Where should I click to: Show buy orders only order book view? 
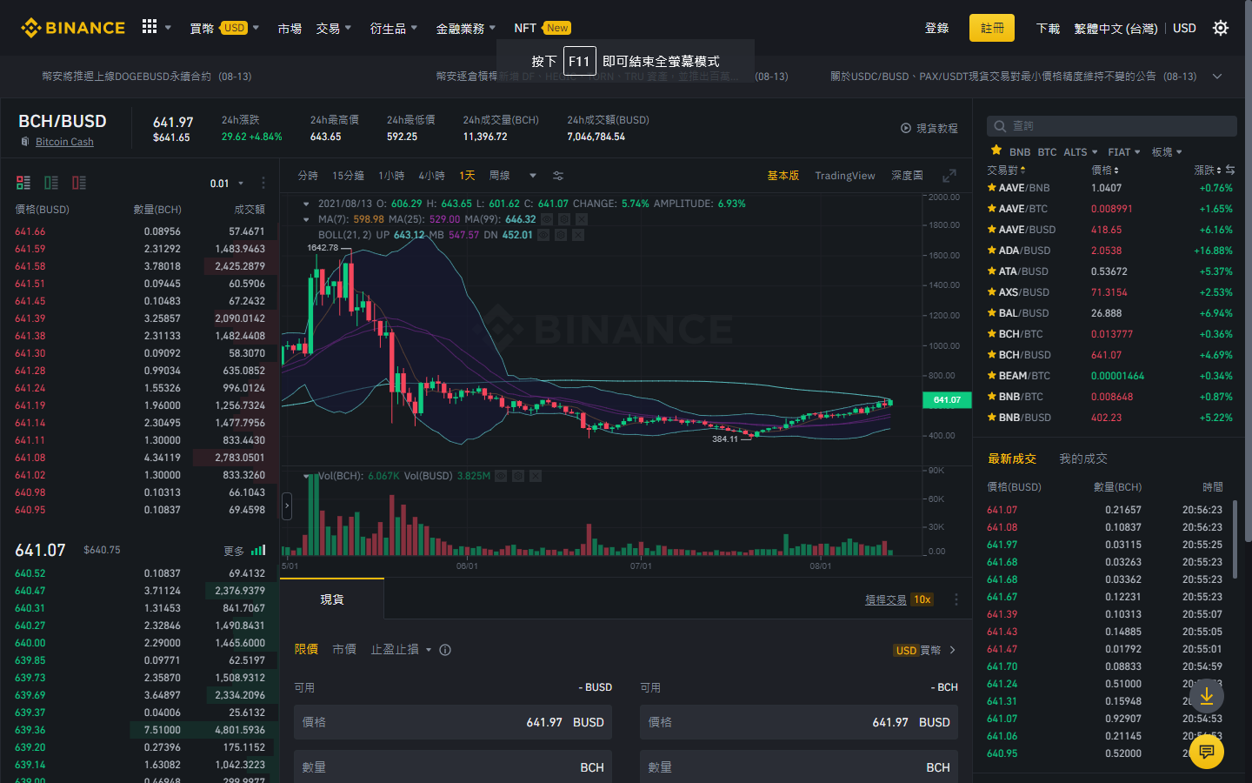pyautogui.click(x=51, y=183)
